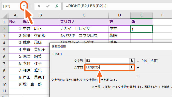Click cell シバサキ コウジロウ
This screenshot has height=97, width=172.
[x=84, y=36]
